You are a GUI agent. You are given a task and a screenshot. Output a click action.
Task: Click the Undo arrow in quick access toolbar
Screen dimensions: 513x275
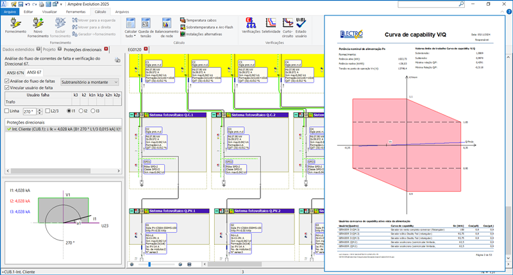point(28,4)
